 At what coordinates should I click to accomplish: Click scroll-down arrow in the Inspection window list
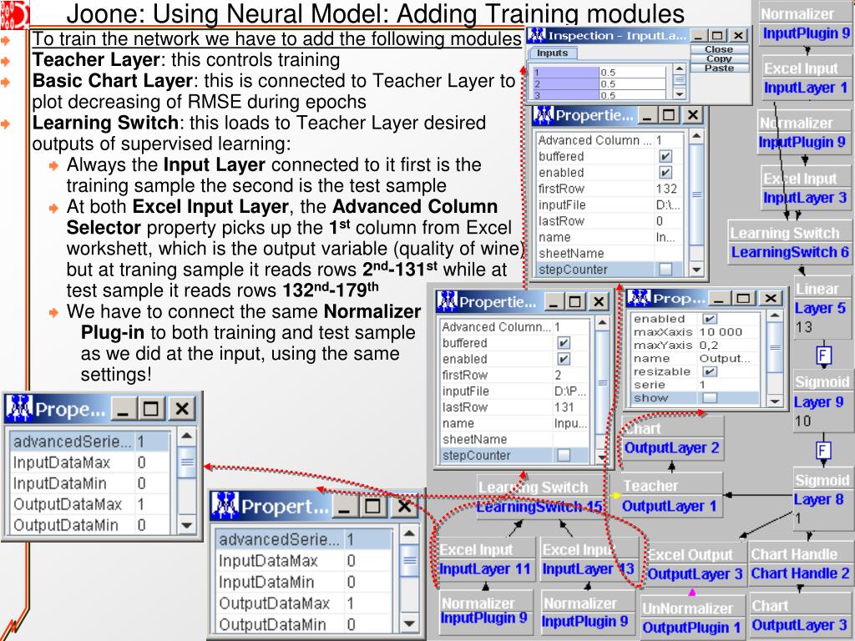(679, 94)
